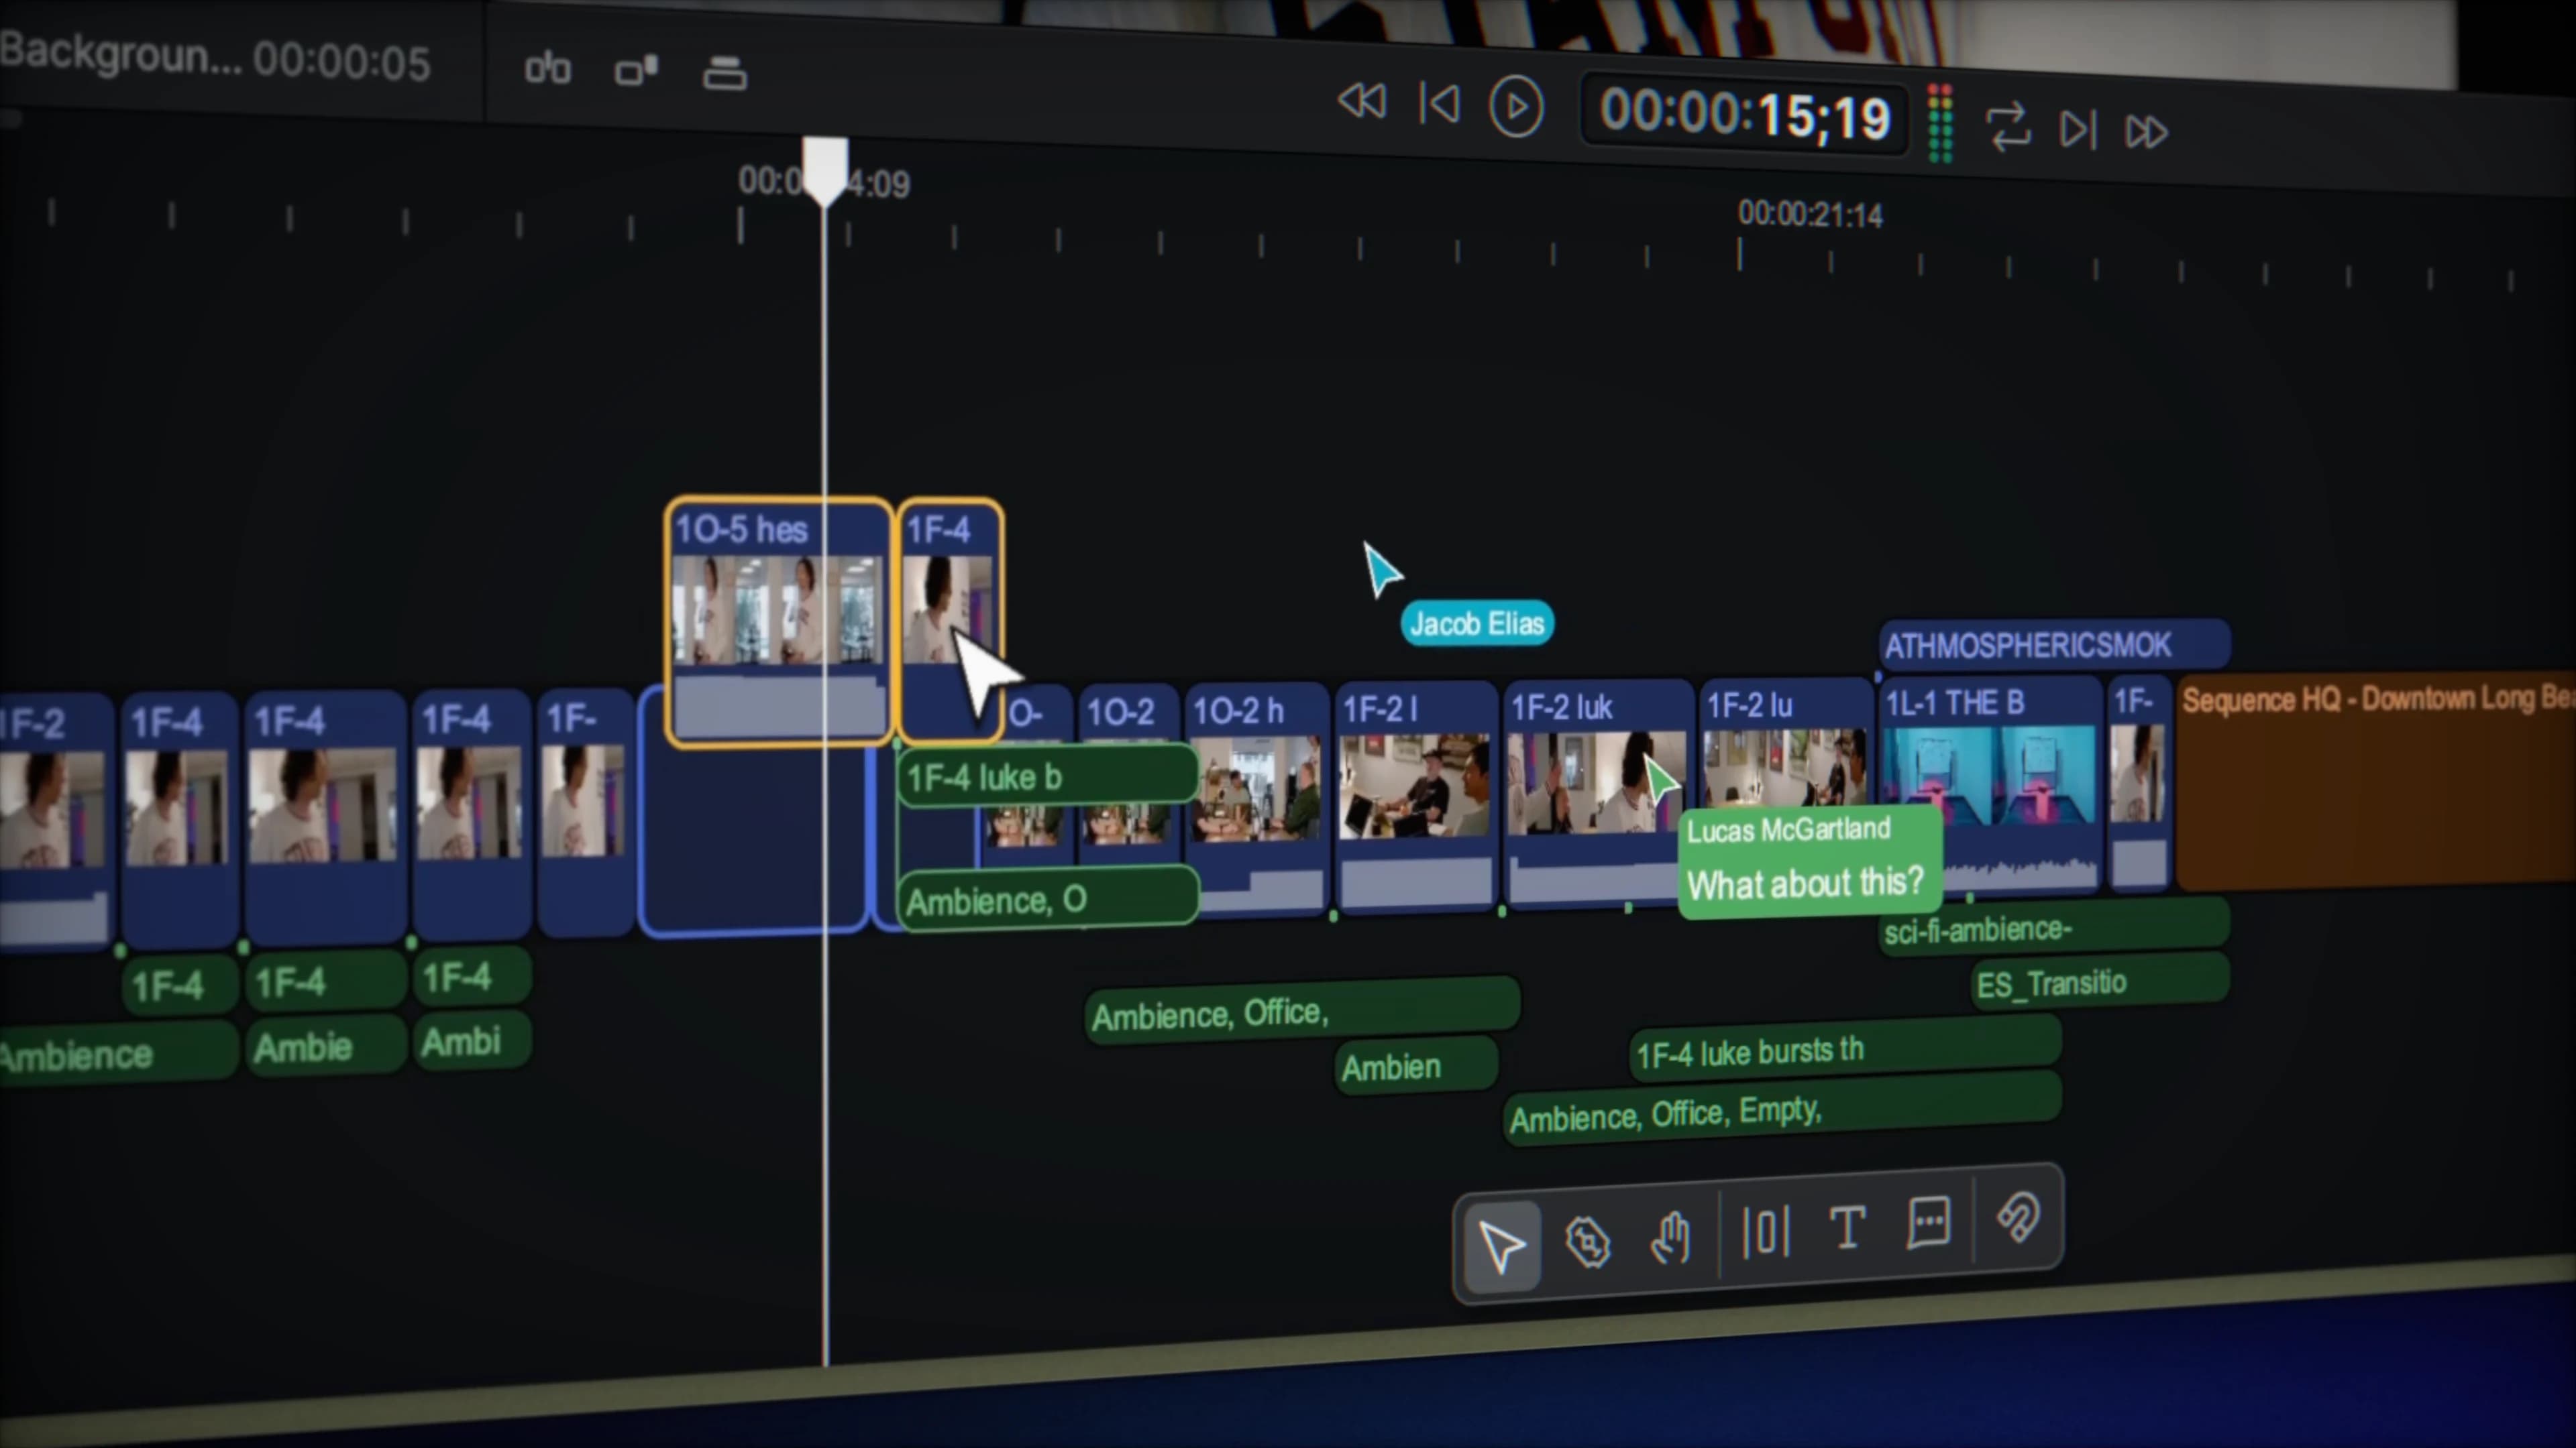Select the 1L-1 THE B clip

(x=1990, y=784)
